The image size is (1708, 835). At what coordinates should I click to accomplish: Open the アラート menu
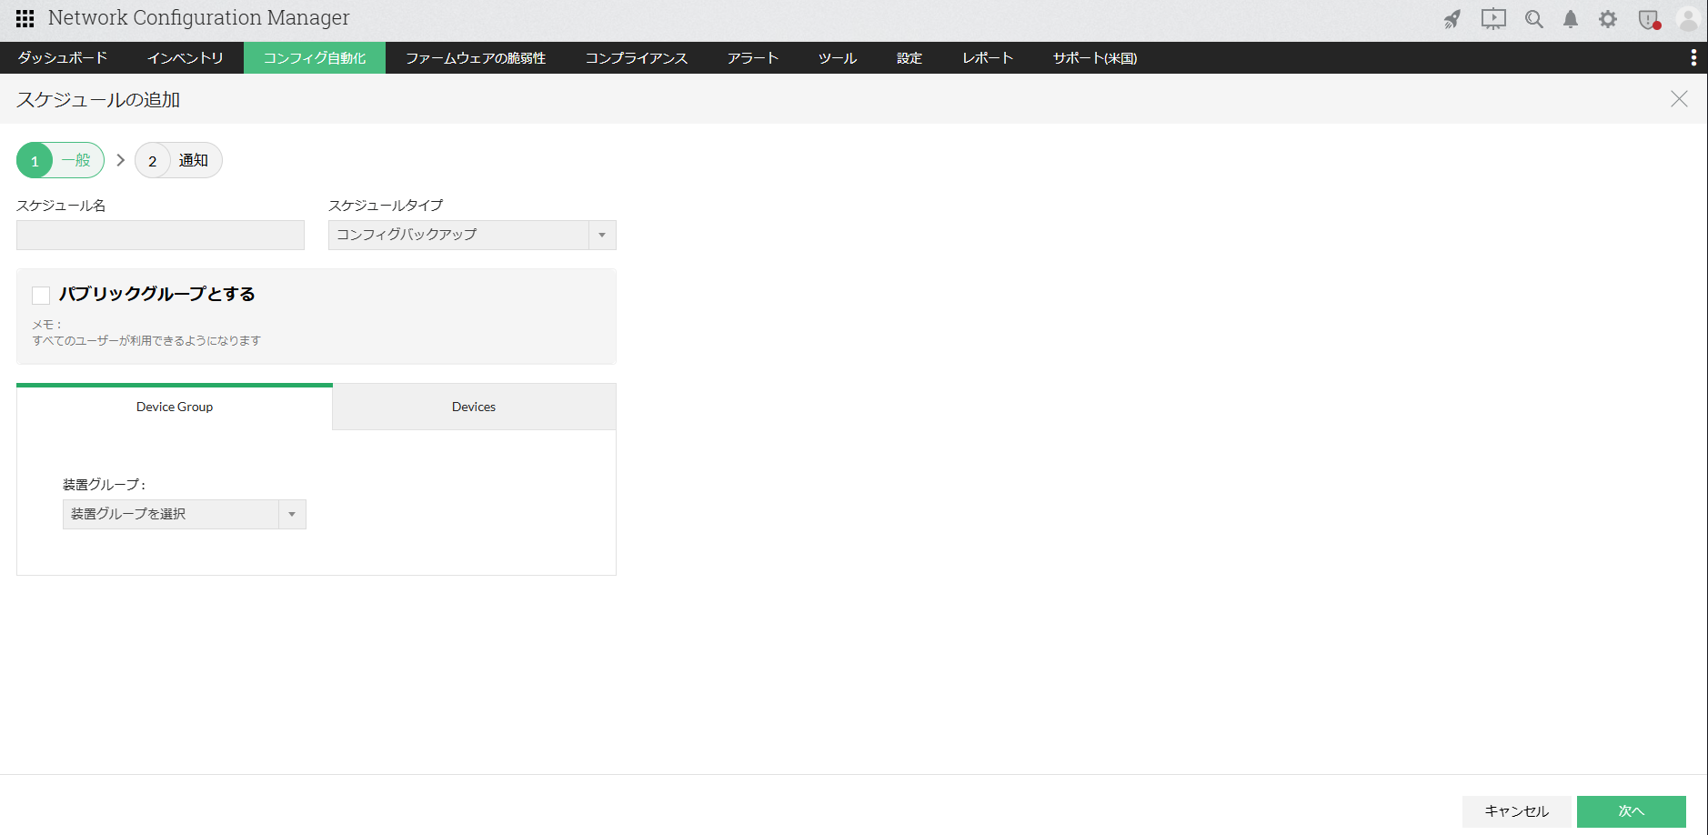coord(753,58)
